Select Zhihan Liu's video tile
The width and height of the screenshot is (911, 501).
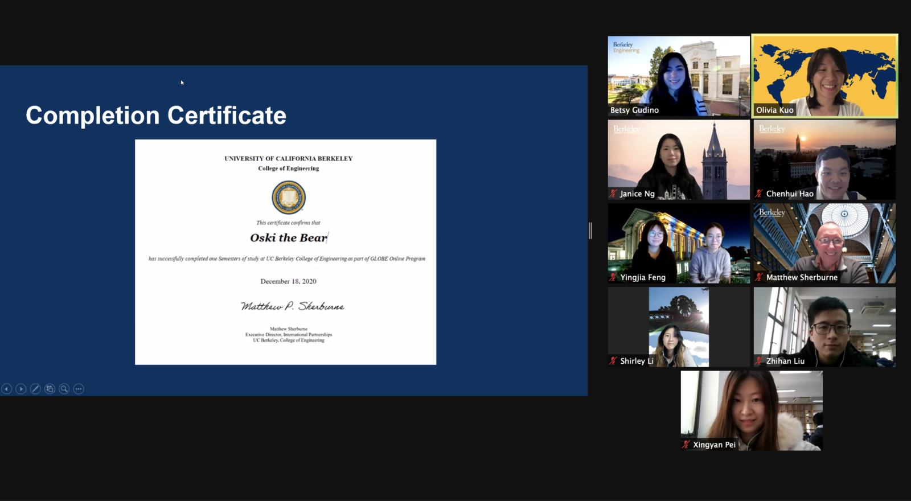point(824,327)
